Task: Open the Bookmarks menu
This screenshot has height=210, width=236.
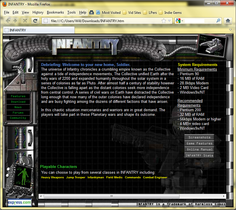Action: 55,12
